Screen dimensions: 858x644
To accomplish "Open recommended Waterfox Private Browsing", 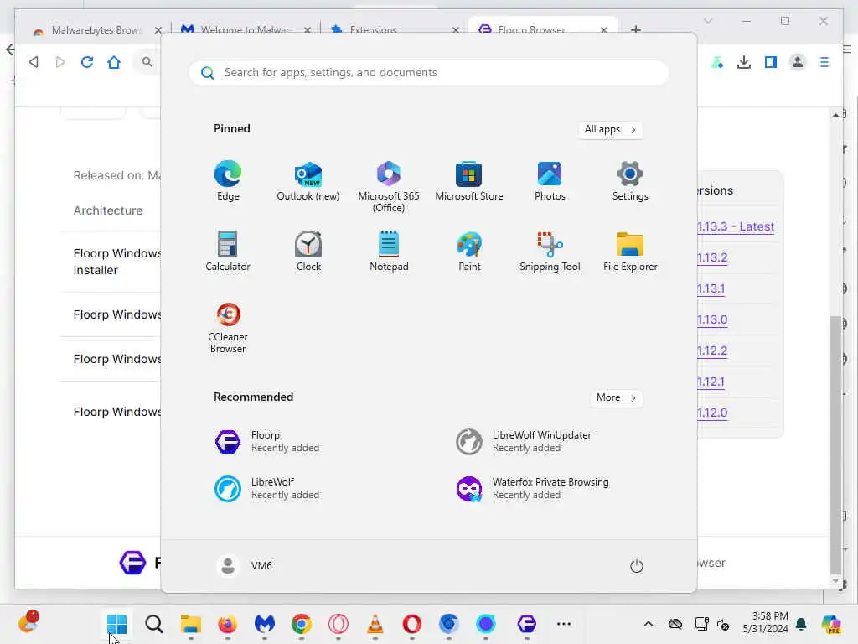I will click(534, 489).
